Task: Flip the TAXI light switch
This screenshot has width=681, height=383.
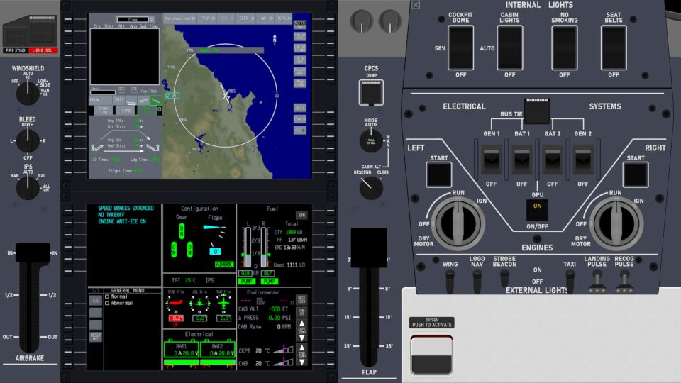Action: (x=570, y=282)
